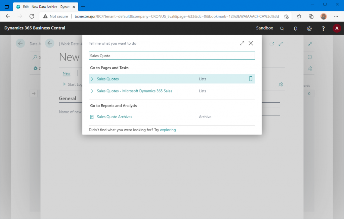Expand the background page to full width
This screenshot has width=344, height=219.
pyautogui.click(x=281, y=44)
